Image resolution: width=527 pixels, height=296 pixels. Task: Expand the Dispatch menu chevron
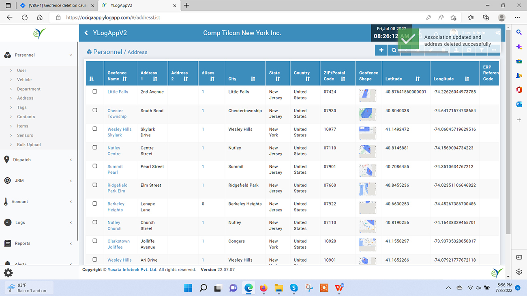71,160
